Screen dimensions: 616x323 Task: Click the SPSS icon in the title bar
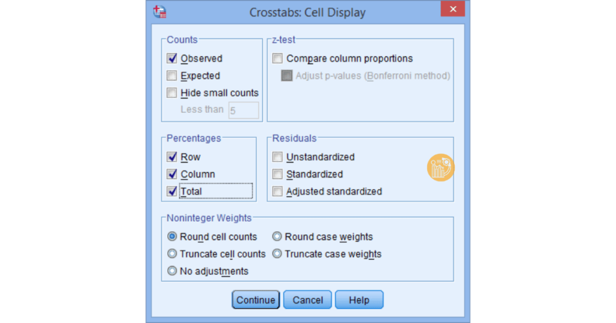[x=159, y=11]
